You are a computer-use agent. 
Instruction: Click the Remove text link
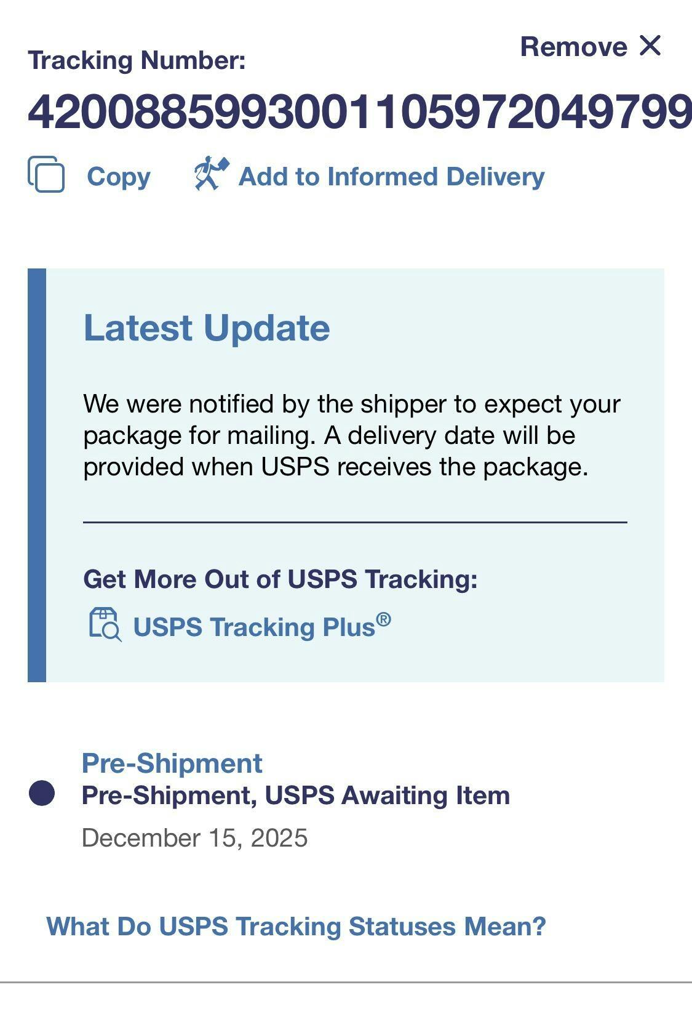pos(573,47)
